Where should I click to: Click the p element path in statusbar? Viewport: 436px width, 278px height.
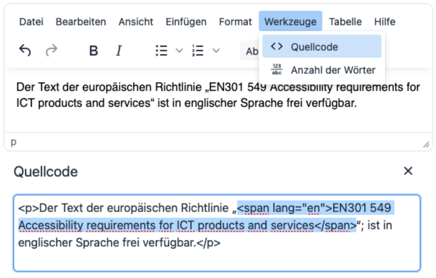click(13, 142)
